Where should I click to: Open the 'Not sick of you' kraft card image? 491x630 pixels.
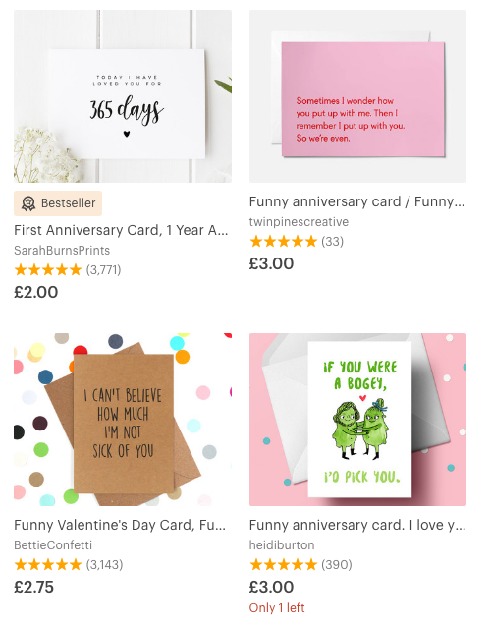tap(123, 420)
